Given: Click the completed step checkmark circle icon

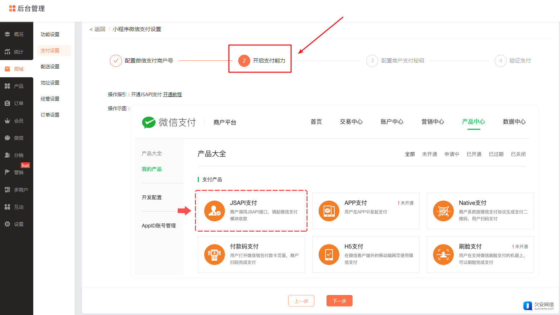Looking at the screenshot, I should coord(116,61).
